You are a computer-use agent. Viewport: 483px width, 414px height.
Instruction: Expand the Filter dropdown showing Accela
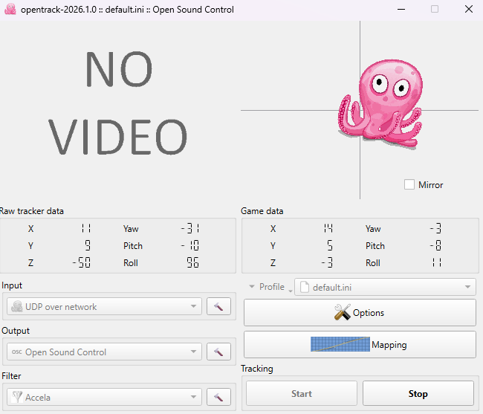click(103, 398)
